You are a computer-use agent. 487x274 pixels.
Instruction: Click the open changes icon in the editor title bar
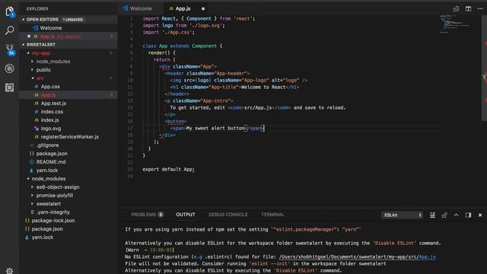(456, 8)
